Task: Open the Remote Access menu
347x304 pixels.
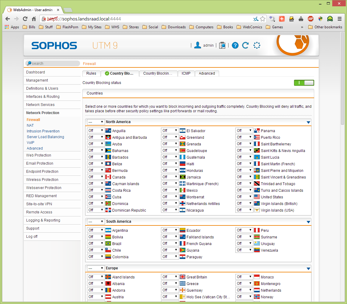Action: point(52,212)
